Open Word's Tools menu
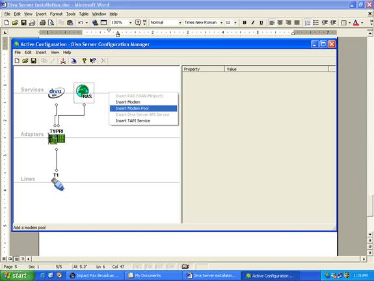 [71, 14]
